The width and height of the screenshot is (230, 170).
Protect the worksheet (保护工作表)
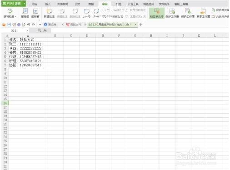pos(172,13)
